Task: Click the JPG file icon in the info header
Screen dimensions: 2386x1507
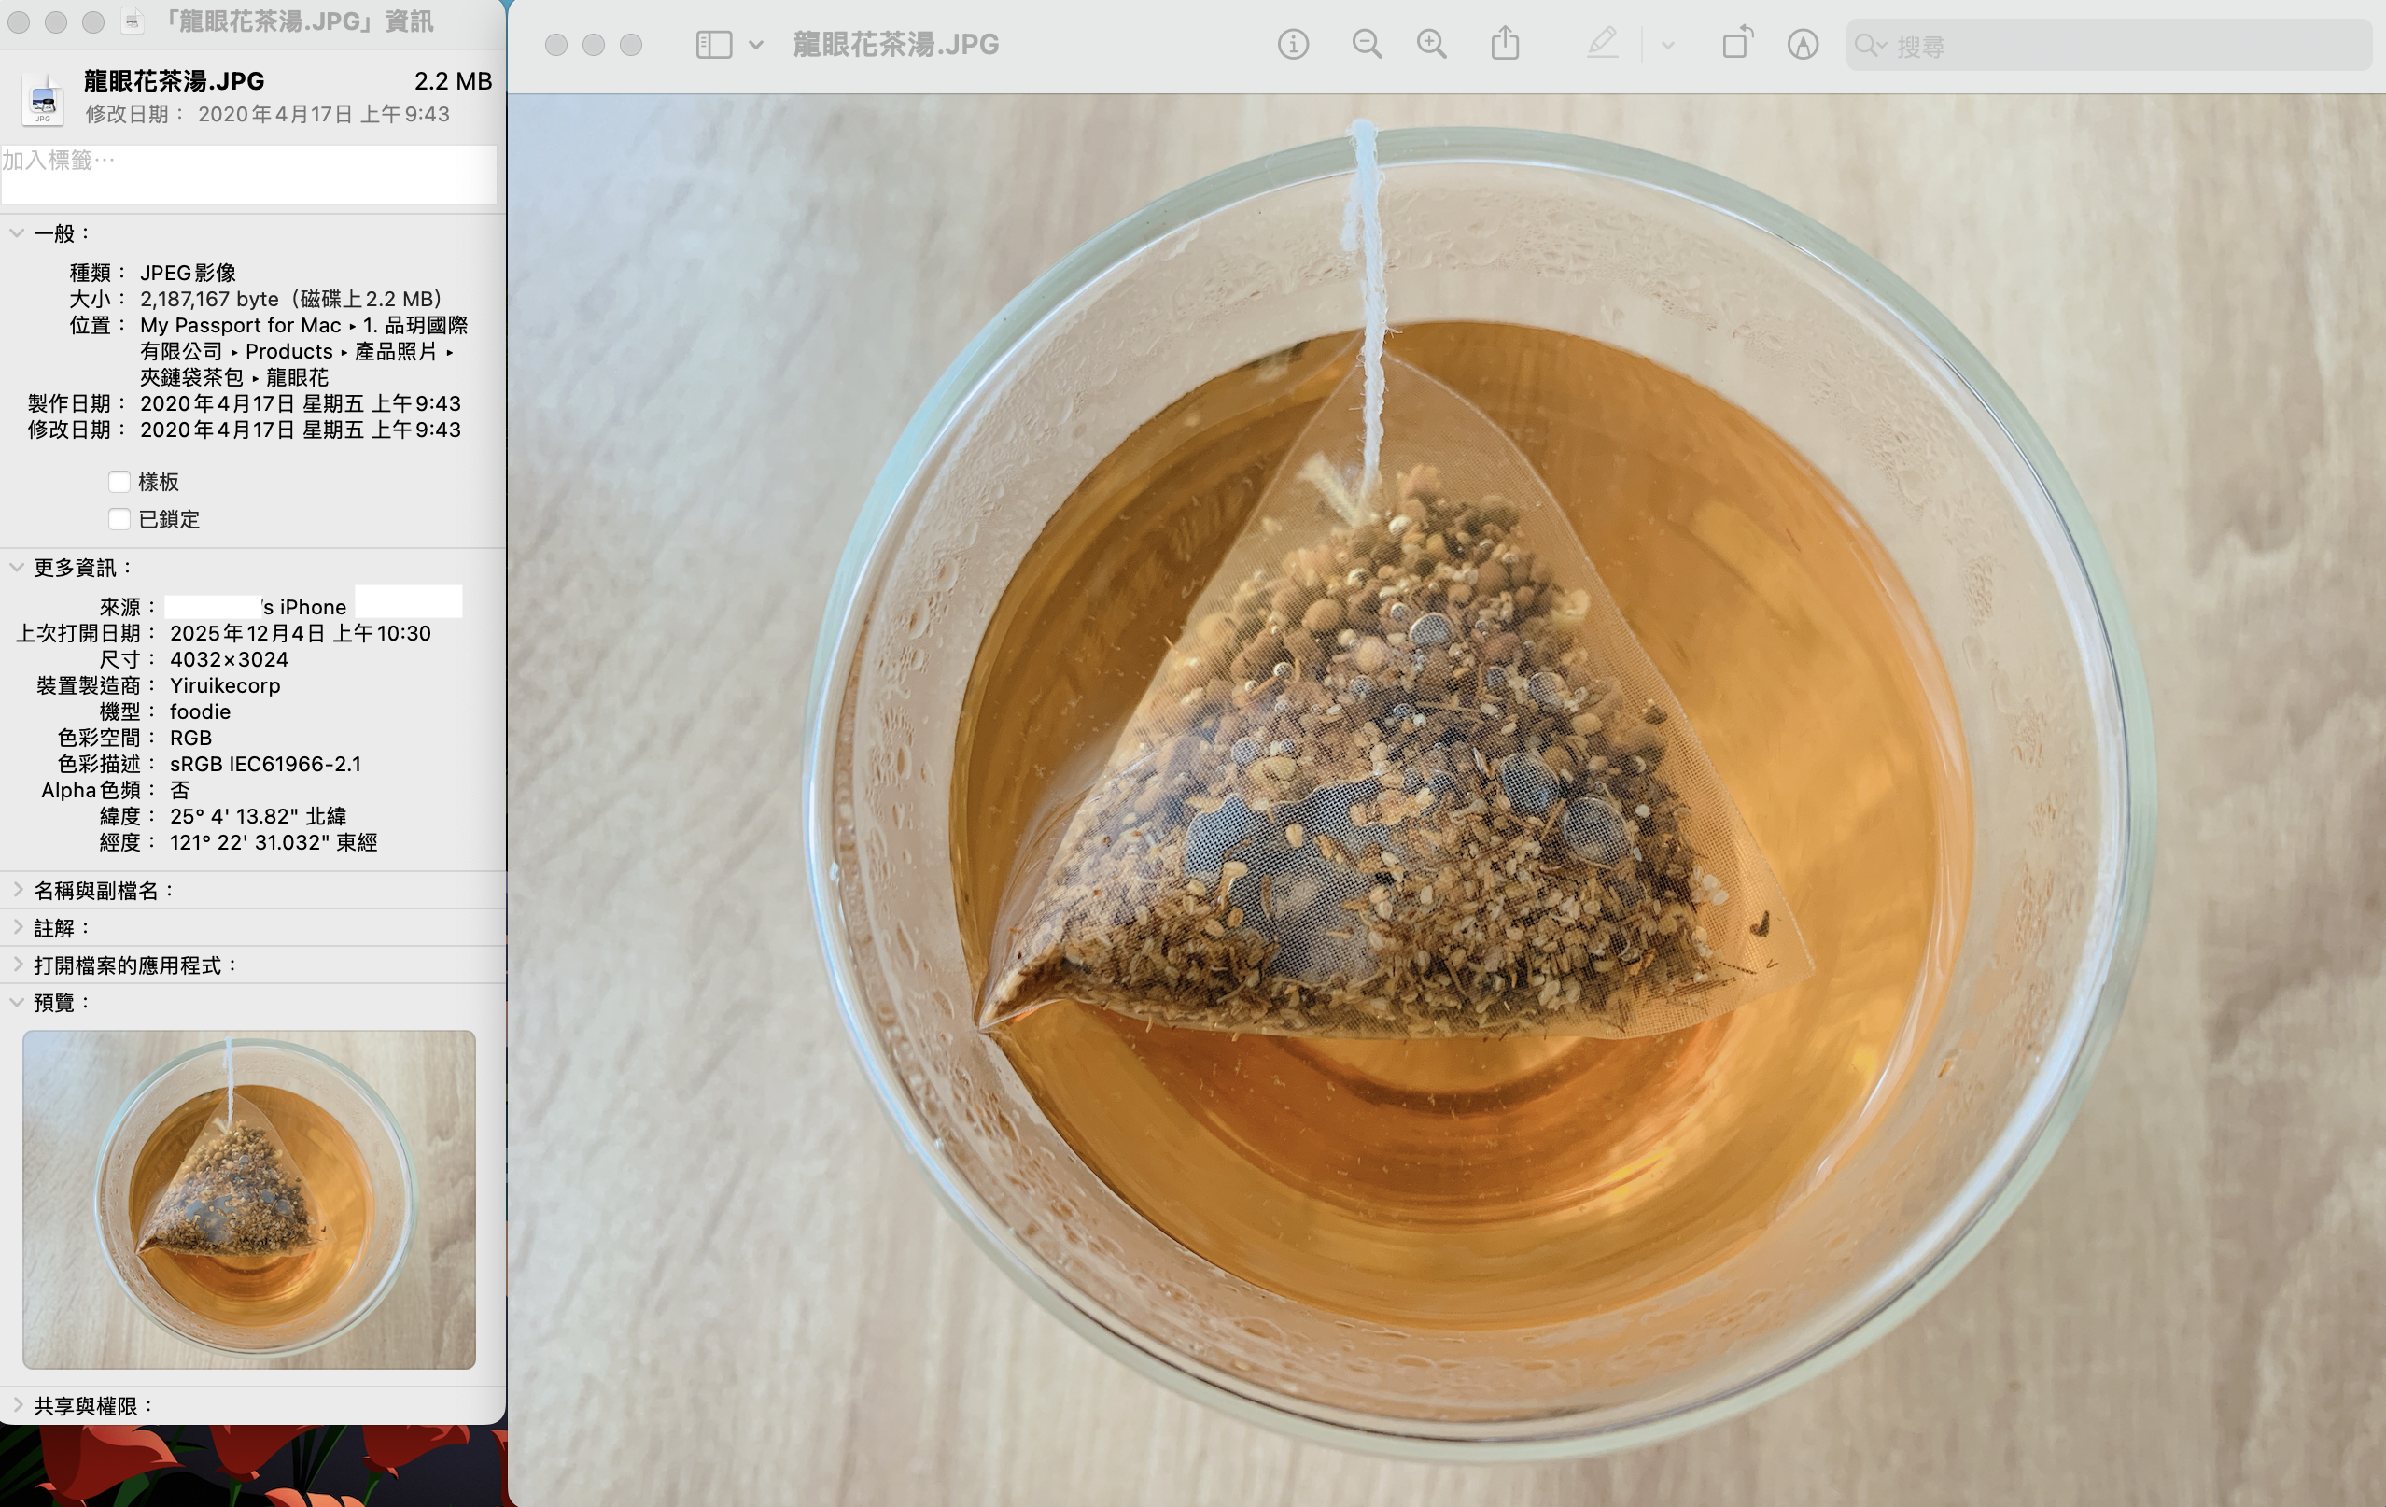Action: pos(43,99)
